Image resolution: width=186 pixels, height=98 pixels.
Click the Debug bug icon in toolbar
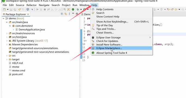tap(78, 9)
